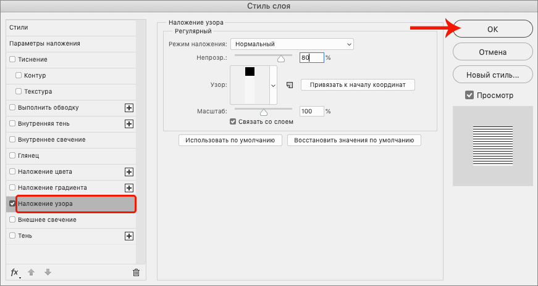
Task: Enable the Тиснение checkbox
Action: tap(12, 60)
